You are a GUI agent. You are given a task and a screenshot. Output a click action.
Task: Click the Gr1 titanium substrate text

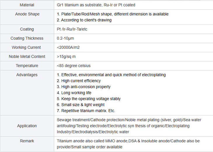(96, 5)
